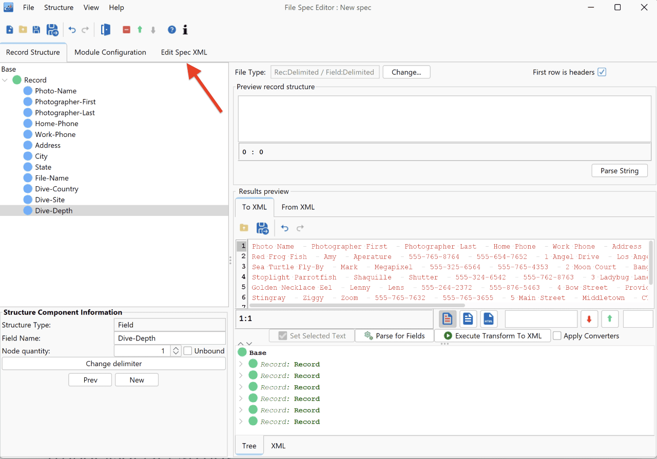Switch to the XML tab at bottom

point(278,446)
